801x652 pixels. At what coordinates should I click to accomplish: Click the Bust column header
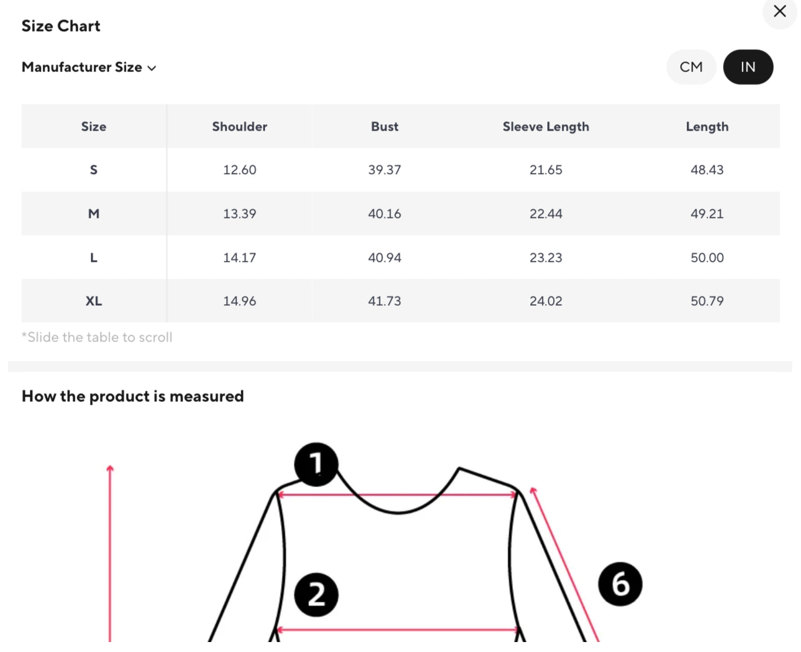point(384,127)
